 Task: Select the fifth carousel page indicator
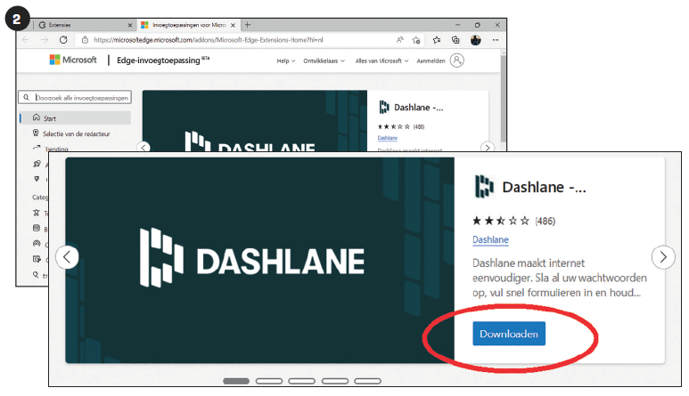(x=367, y=381)
